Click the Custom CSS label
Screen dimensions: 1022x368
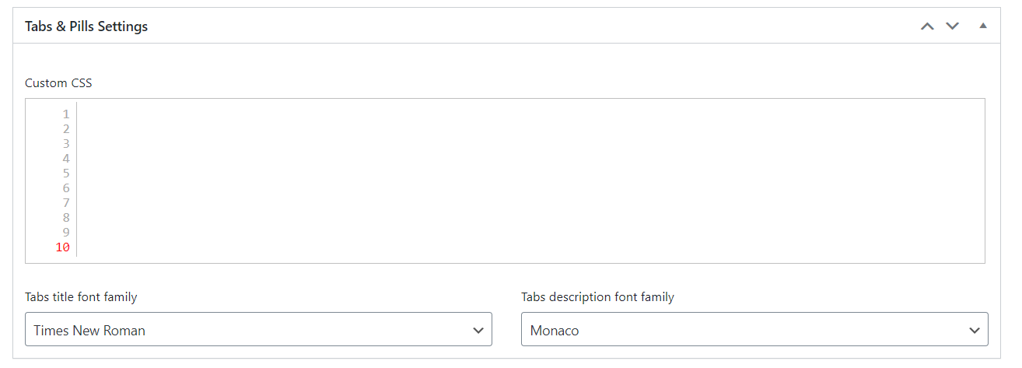click(x=58, y=82)
